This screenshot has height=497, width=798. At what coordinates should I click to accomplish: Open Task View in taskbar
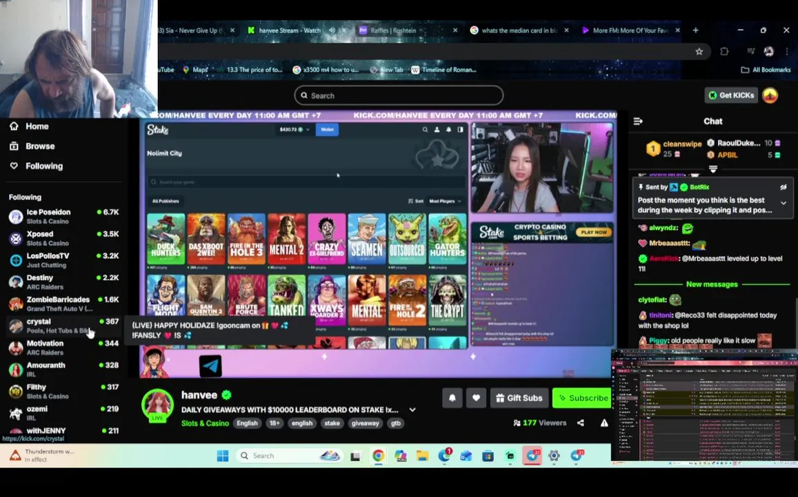pyautogui.click(x=355, y=456)
